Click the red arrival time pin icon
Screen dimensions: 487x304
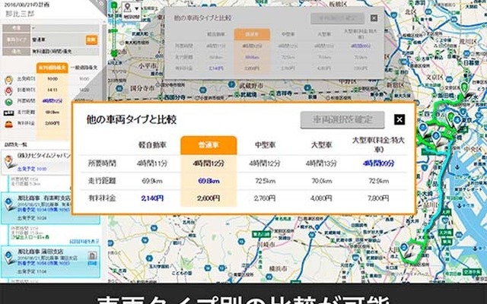click(8, 91)
